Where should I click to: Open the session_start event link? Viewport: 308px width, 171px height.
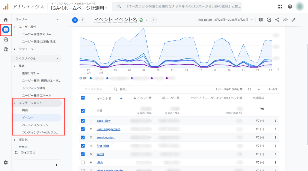(x=106, y=138)
